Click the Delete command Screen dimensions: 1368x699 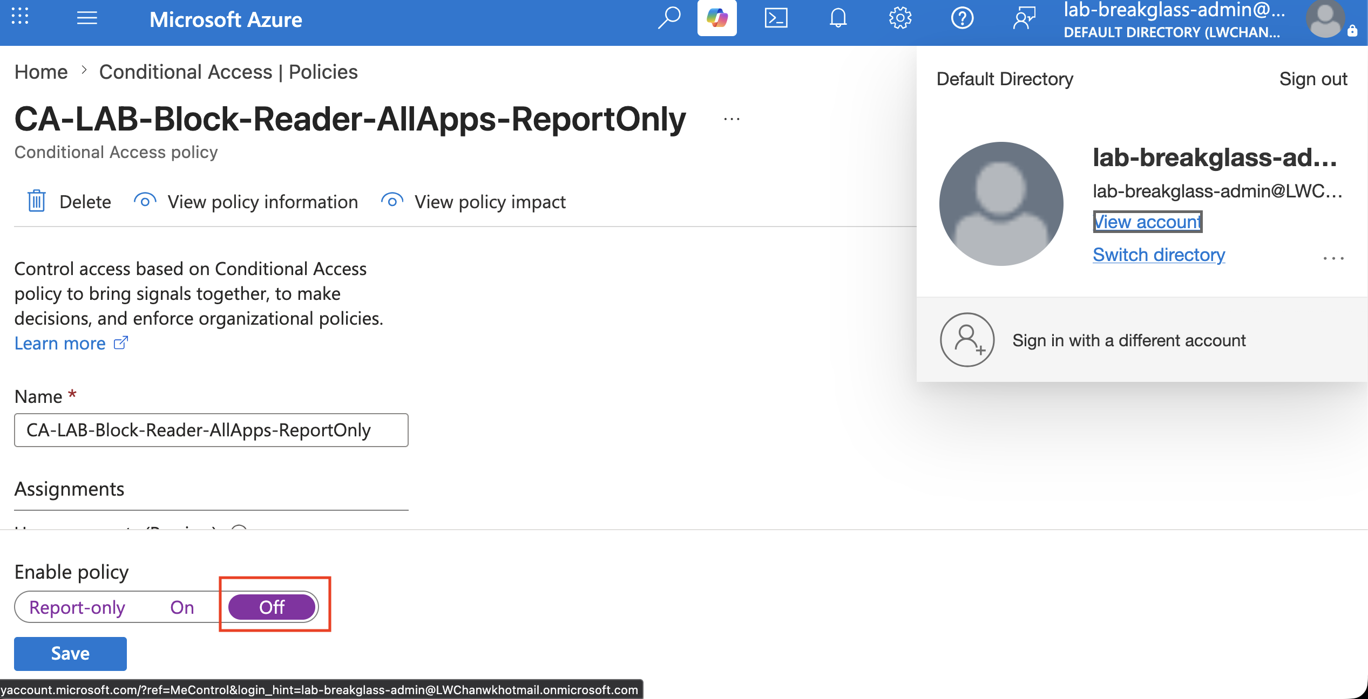click(69, 202)
